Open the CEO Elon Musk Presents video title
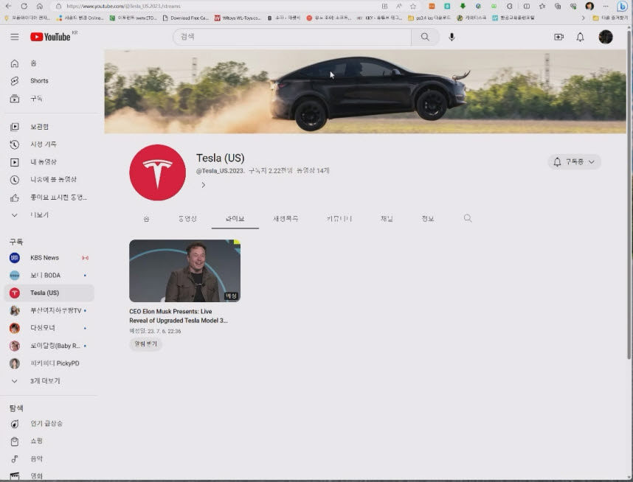 coord(178,316)
